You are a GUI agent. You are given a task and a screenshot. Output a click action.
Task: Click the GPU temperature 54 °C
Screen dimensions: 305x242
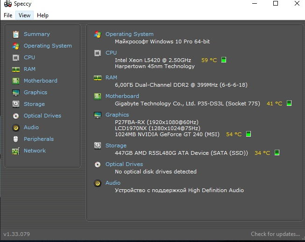[234, 134]
